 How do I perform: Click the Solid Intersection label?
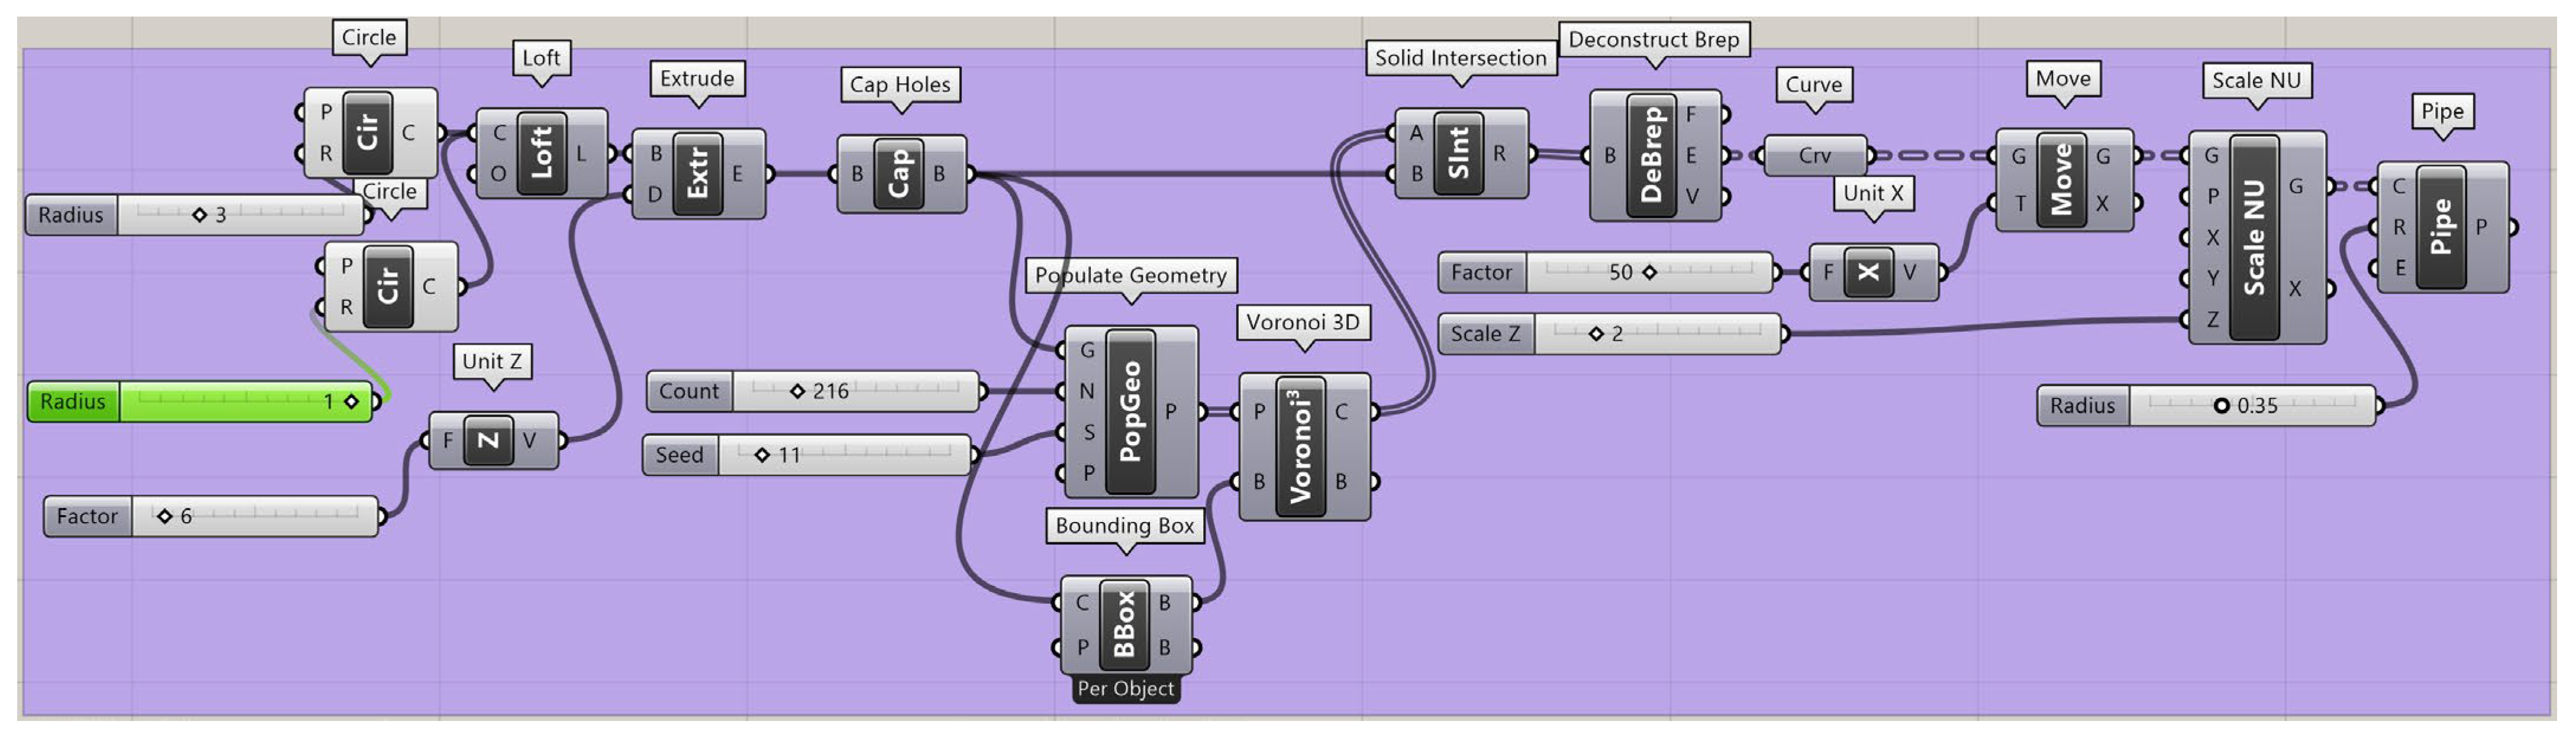(x=1460, y=58)
